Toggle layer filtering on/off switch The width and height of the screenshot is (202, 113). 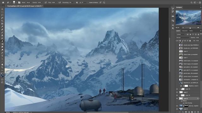[x=201, y=34]
